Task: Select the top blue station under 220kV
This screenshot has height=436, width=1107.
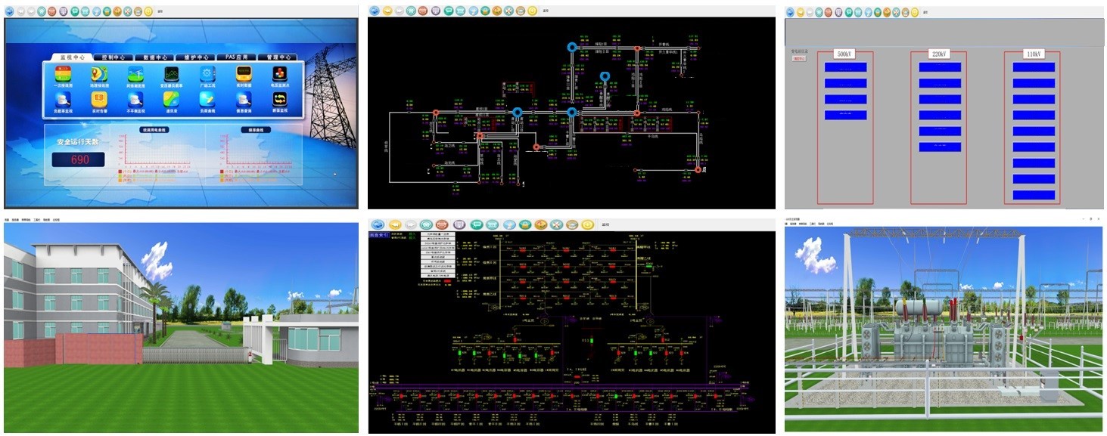Action: [x=940, y=67]
